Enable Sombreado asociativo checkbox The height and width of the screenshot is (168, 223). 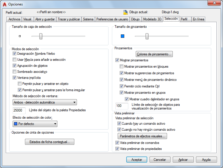tap(14, 72)
